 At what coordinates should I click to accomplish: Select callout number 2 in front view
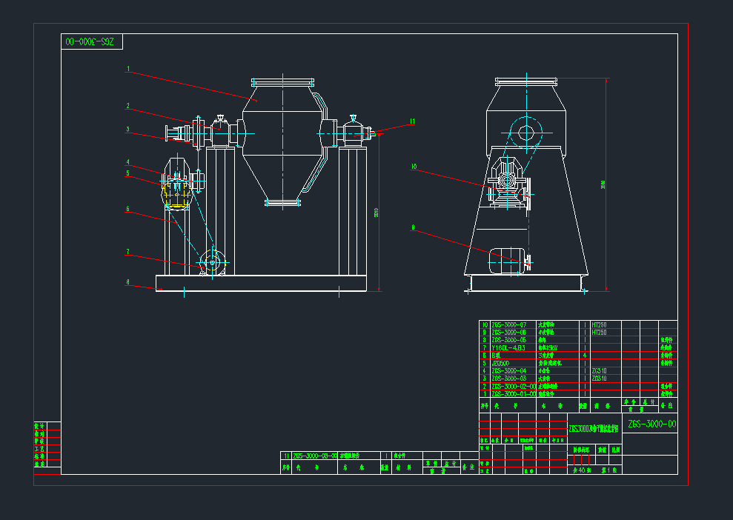[127, 106]
